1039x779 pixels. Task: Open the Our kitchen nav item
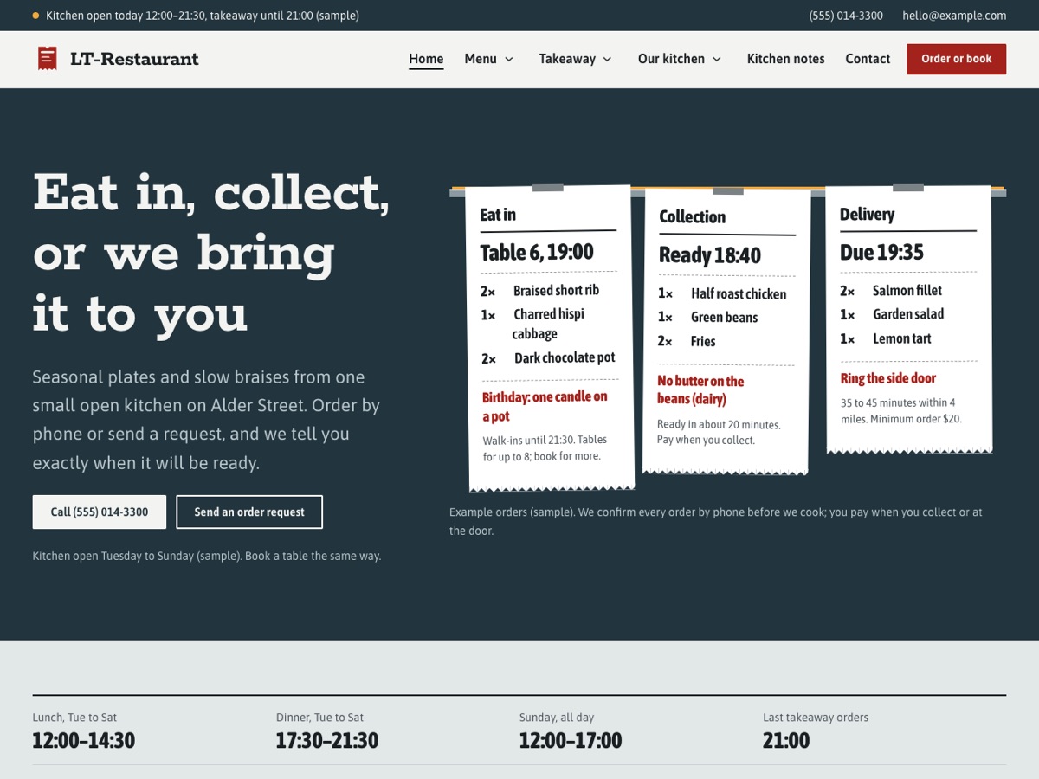(671, 59)
